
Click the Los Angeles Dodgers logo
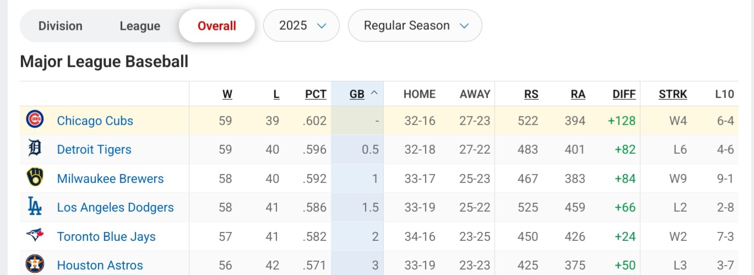tap(35, 207)
